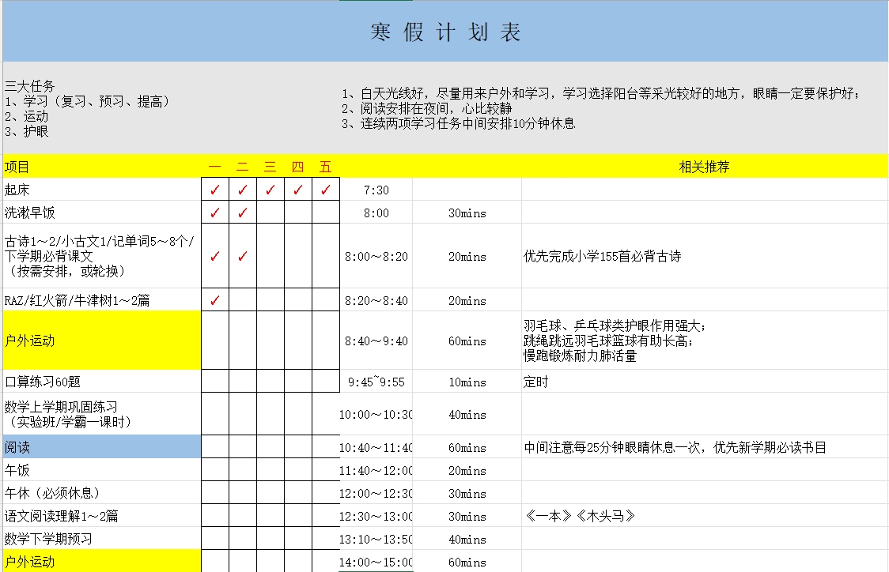Click the 数学下学期预习 cell
Image resolution: width=889 pixels, height=572 pixels.
102,539
